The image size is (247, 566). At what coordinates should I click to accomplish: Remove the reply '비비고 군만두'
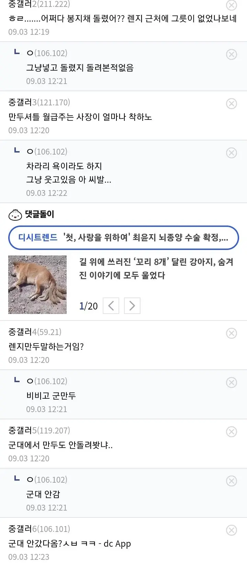(232, 382)
